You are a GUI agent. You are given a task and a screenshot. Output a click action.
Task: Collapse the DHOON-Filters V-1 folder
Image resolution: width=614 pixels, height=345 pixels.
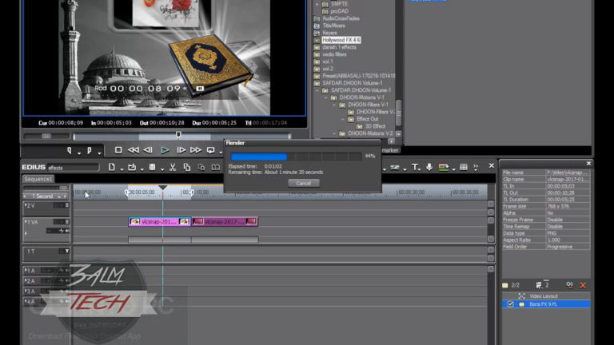[x=334, y=105]
